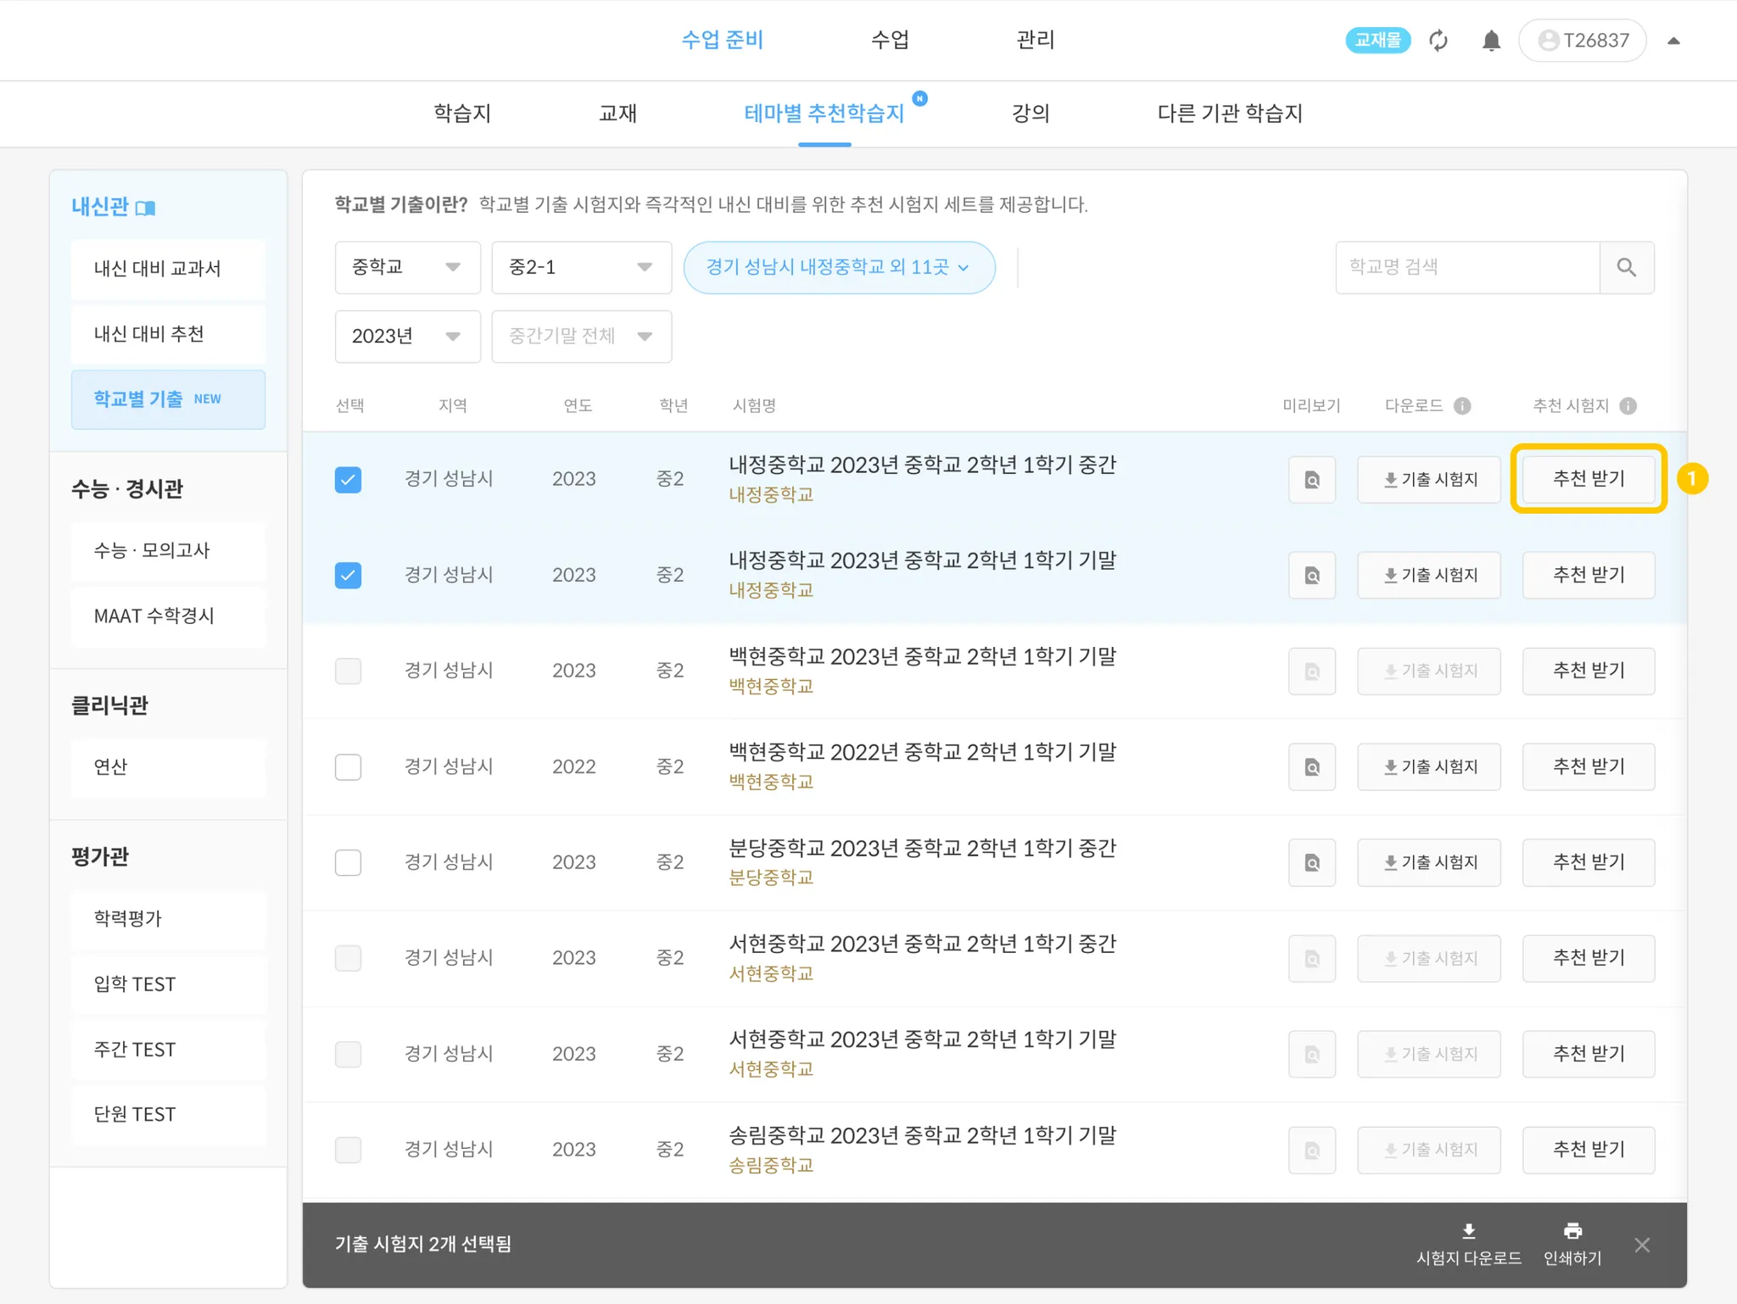Uncheck 내정중학교 1학기 중간 checkbox
This screenshot has width=1737, height=1304.
click(x=348, y=480)
